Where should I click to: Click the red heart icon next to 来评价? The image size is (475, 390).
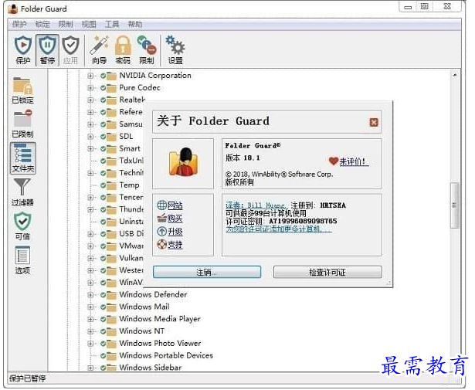(x=333, y=161)
